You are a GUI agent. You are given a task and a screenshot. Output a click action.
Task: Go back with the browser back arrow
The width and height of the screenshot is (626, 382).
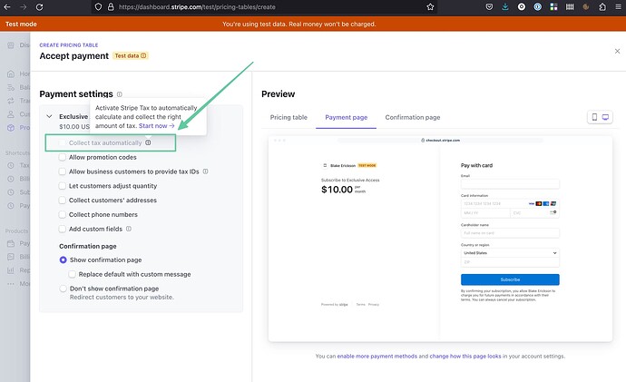7,6
